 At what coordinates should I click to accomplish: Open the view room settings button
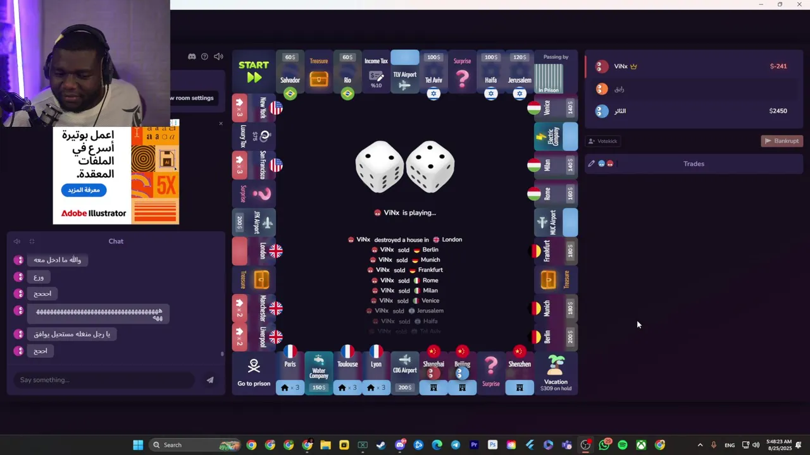click(x=192, y=98)
